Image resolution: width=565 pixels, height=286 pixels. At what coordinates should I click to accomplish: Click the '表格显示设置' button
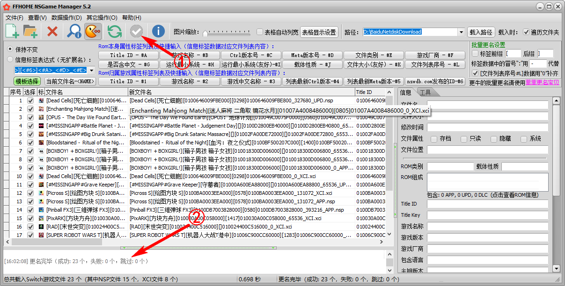tap(319, 32)
